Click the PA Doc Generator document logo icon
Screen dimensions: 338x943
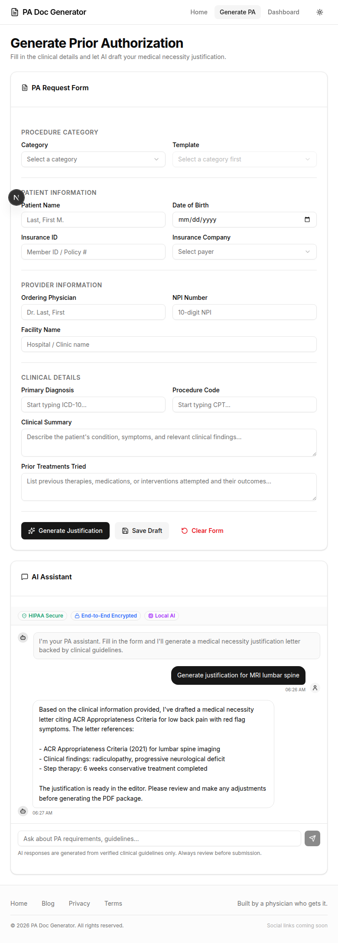(15, 12)
